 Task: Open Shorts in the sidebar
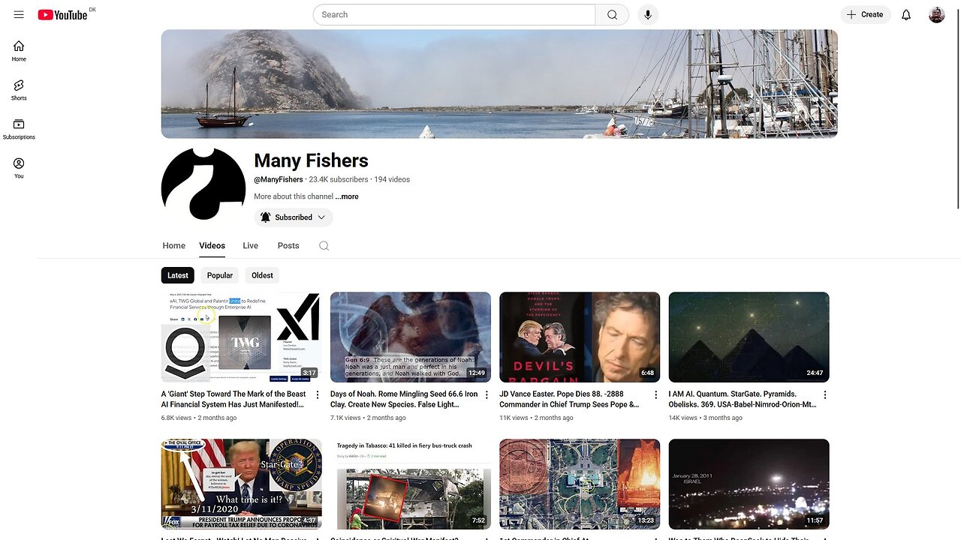click(19, 90)
